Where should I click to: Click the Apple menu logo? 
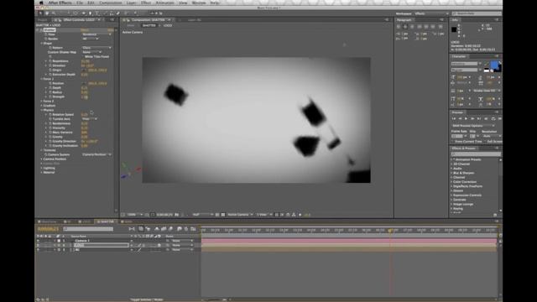[x=41, y=3]
